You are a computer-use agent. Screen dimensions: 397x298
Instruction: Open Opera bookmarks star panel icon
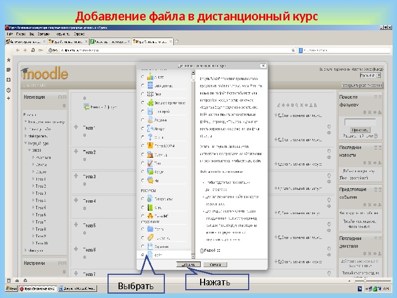click(x=9, y=60)
